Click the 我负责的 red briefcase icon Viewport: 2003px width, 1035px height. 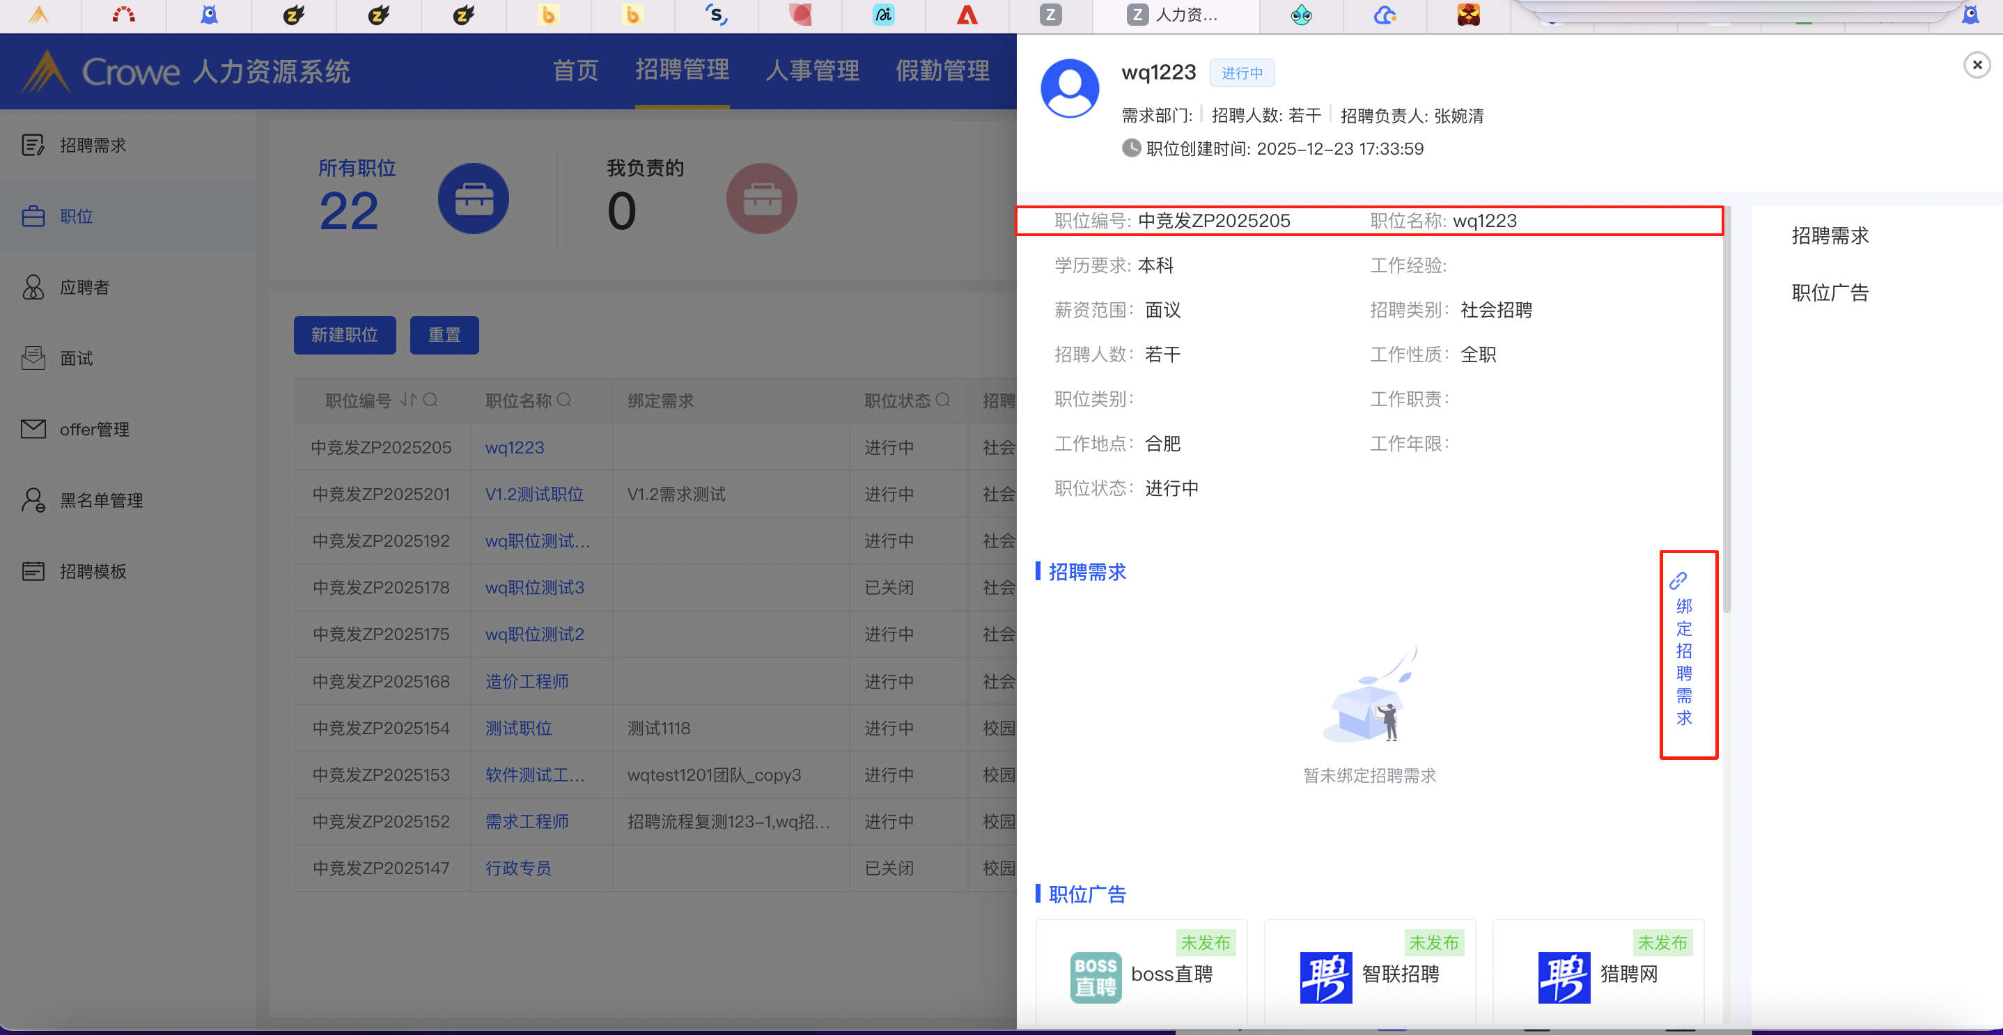click(x=761, y=199)
